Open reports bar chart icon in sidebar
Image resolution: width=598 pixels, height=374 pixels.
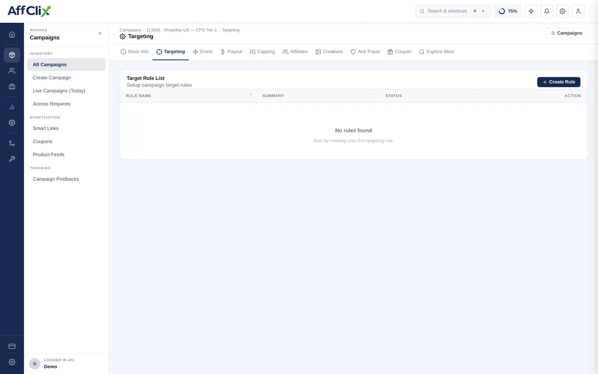pyautogui.click(x=12, y=107)
